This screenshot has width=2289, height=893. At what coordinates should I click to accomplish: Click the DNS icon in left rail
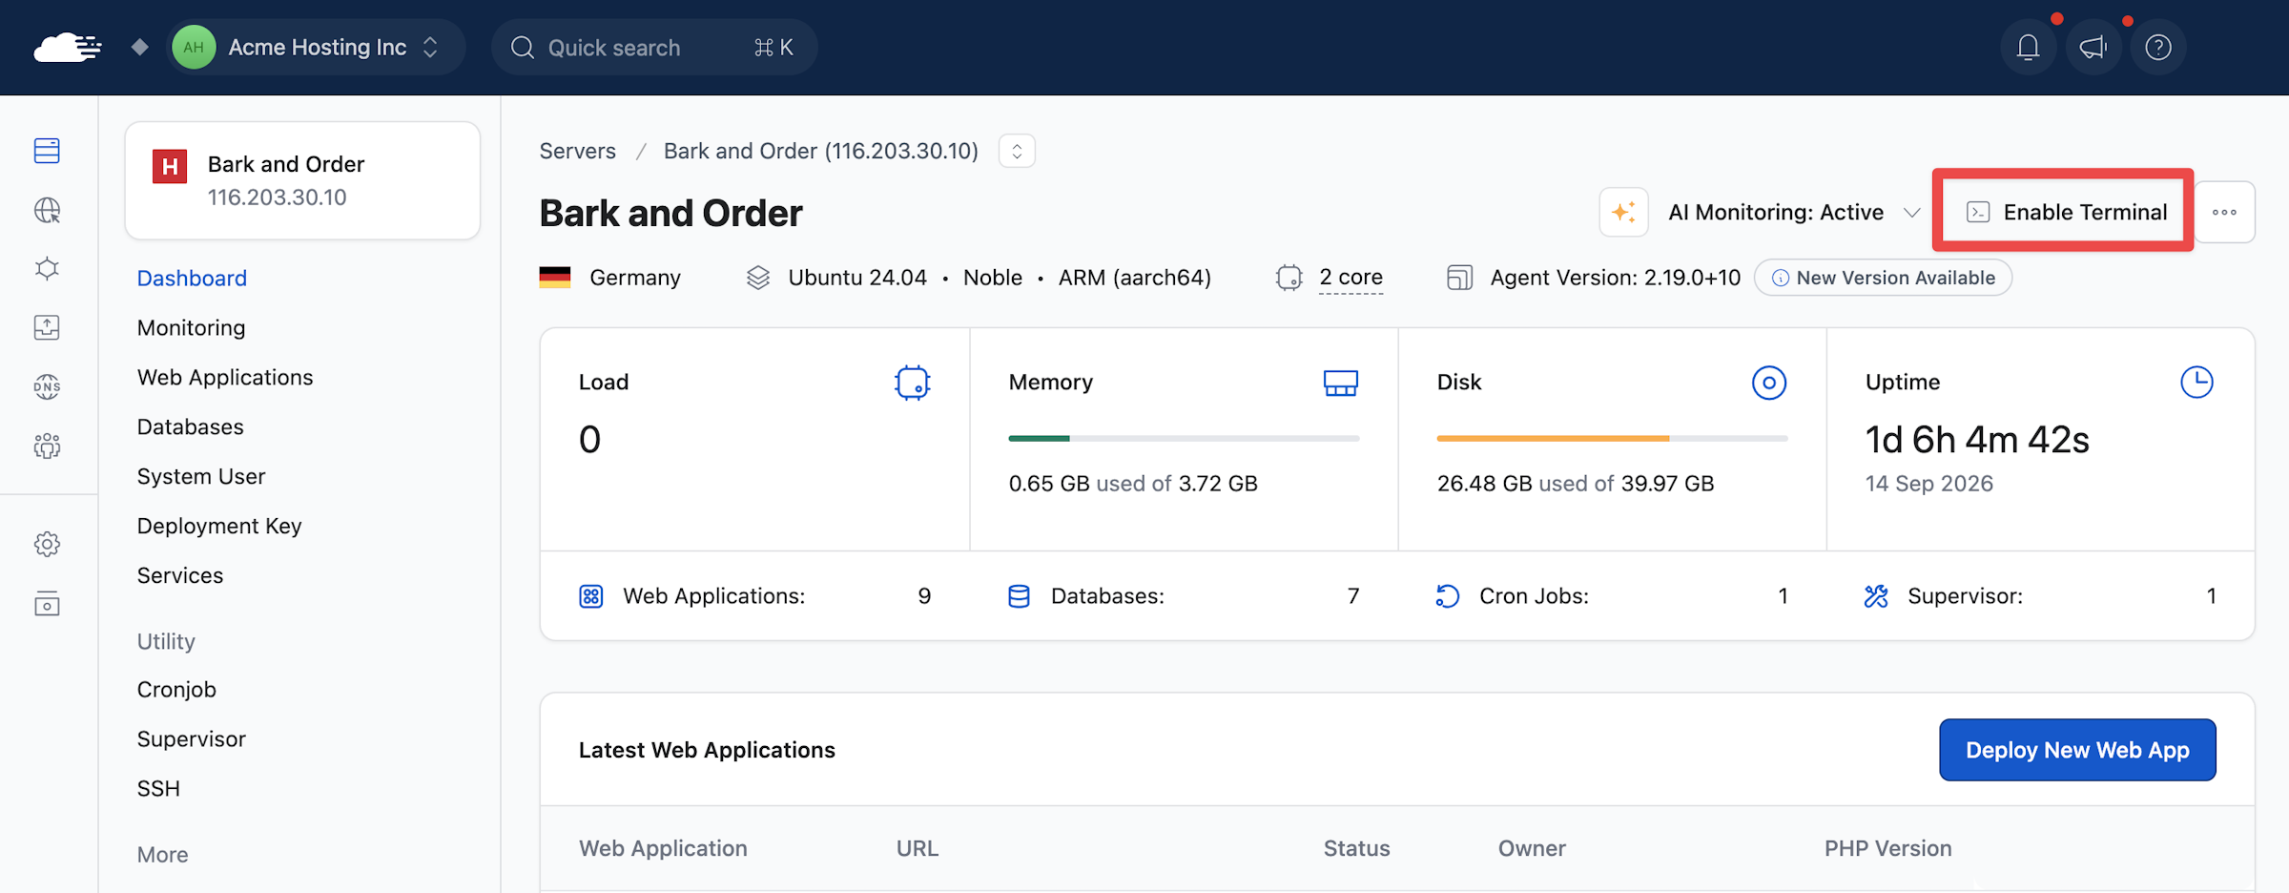coord(47,386)
